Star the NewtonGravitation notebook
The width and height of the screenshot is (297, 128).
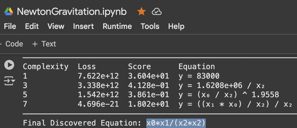pyautogui.click(x=141, y=12)
